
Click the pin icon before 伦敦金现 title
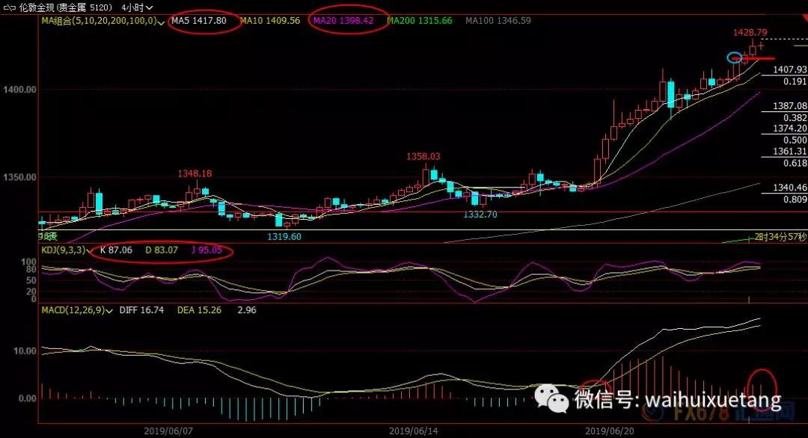pos(10,6)
